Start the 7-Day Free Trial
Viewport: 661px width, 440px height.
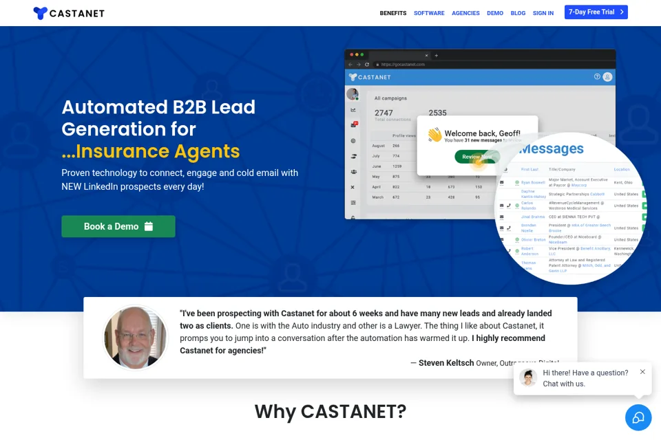tap(596, 12)
